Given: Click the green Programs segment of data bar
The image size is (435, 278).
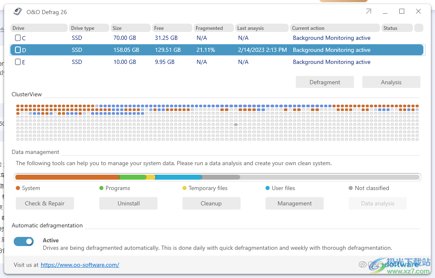Looking at the screenshot, I should [x=133, y=177].
